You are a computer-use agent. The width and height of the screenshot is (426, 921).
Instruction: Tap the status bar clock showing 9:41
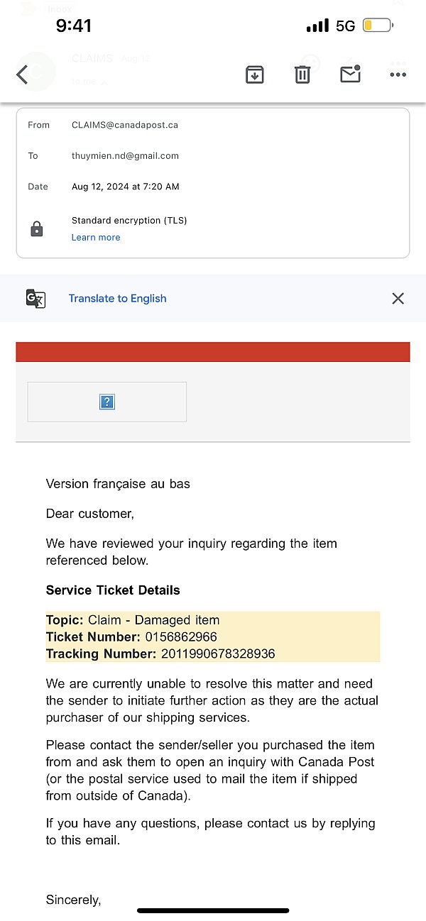tap(74, 26)
